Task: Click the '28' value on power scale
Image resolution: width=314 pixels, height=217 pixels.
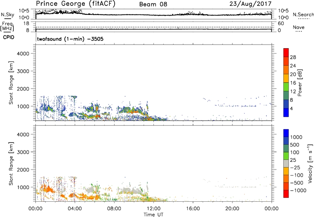Action: tap(293, 57)
